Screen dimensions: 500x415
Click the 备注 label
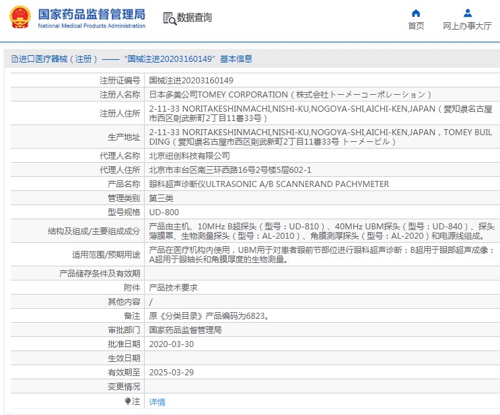click(132, 316)
